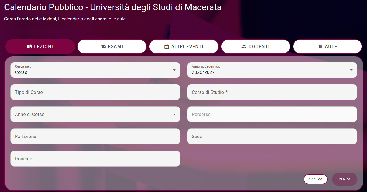Click the graduation cap icon on Esami
This screenshot has height=192, width=367.
click(x=103, y=46)
